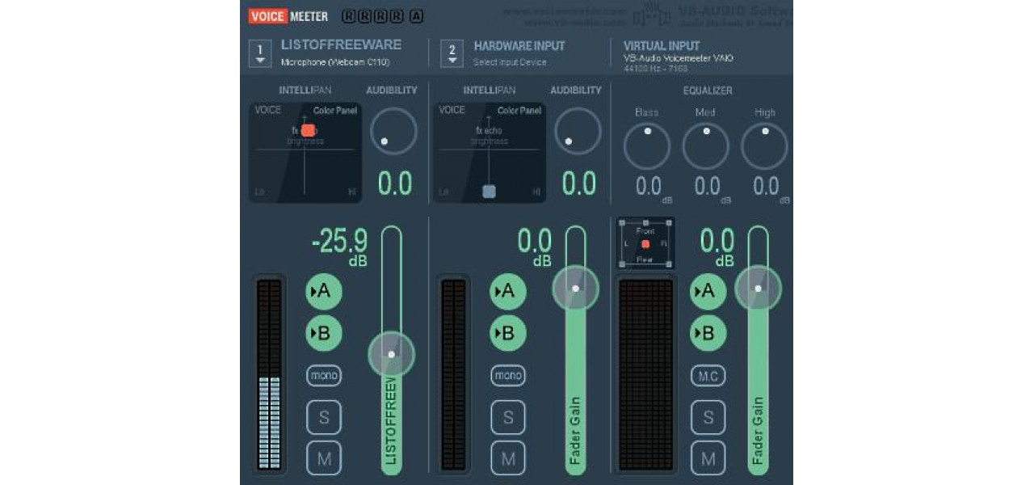This screenshot has height=485, width=1034.
Task: Click the Microphone (Webcam C110) device text
Action: 335,62
